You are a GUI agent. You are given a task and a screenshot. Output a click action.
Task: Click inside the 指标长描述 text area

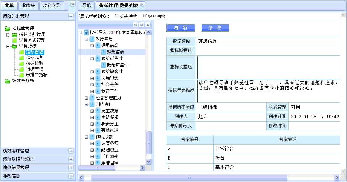pyautogui.click(x=268, y=67)
